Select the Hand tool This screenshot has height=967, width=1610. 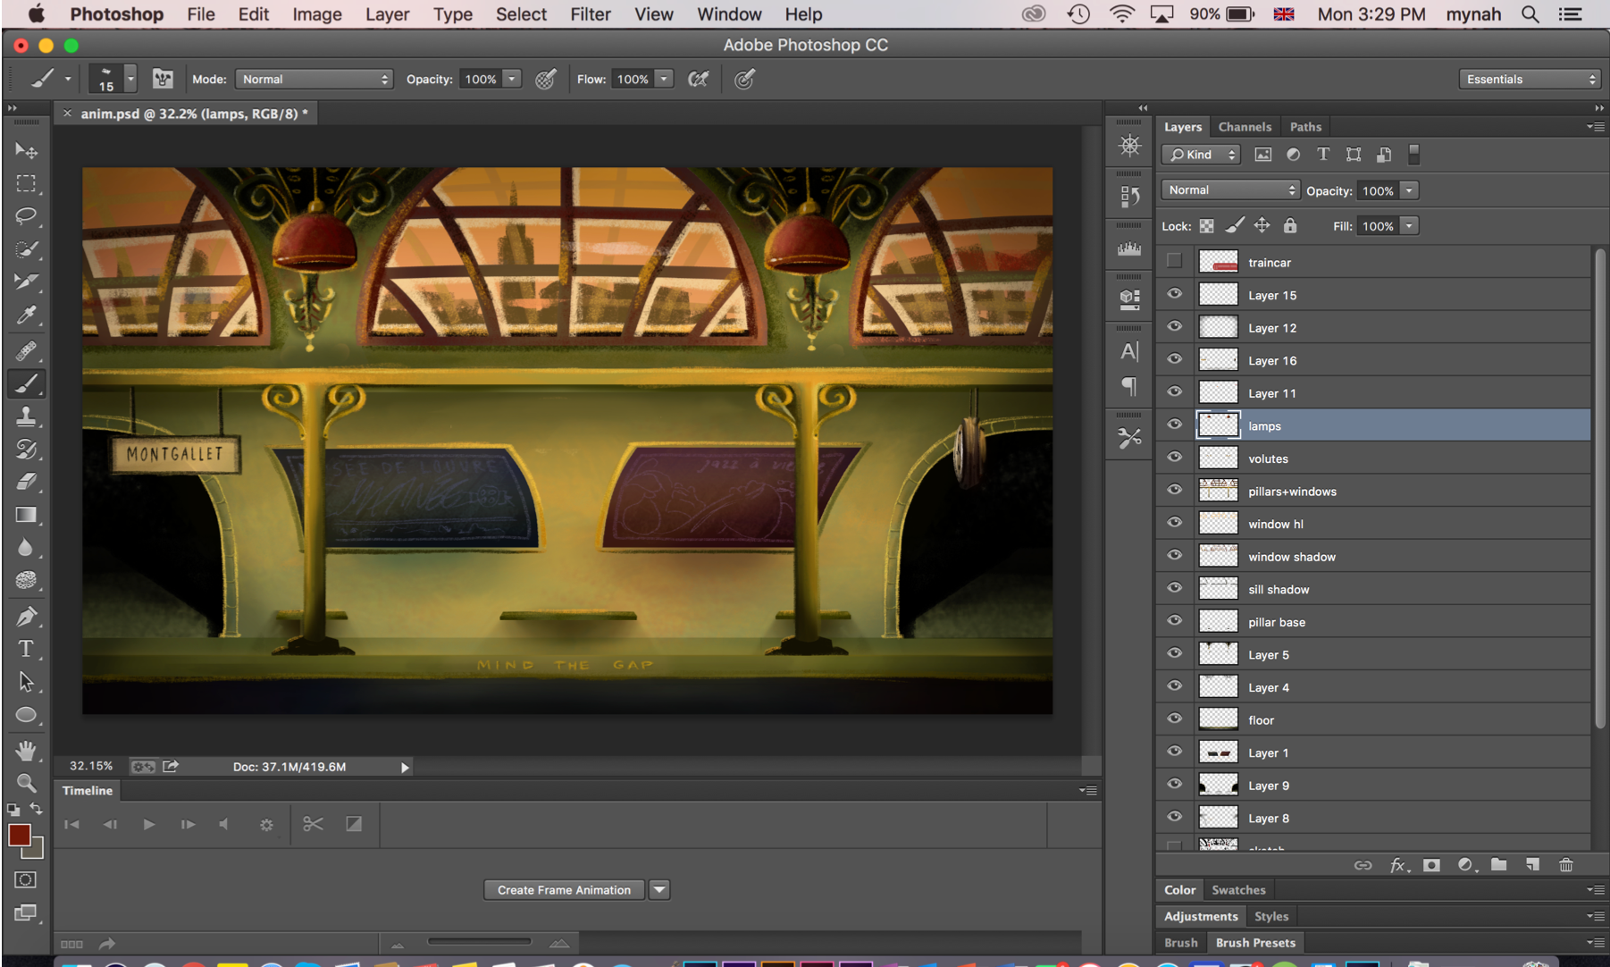point(26,751)
